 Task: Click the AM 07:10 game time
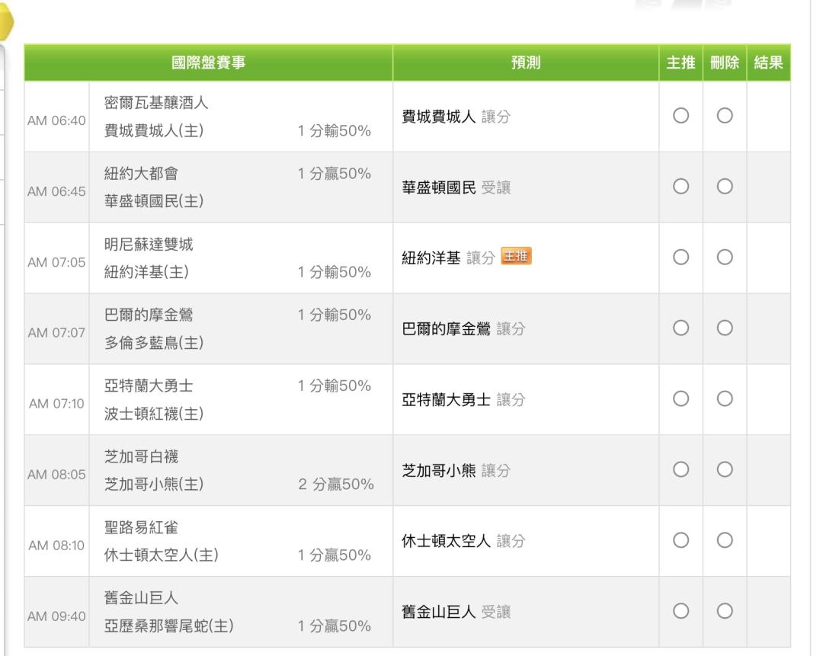click(x=56, y=404)
